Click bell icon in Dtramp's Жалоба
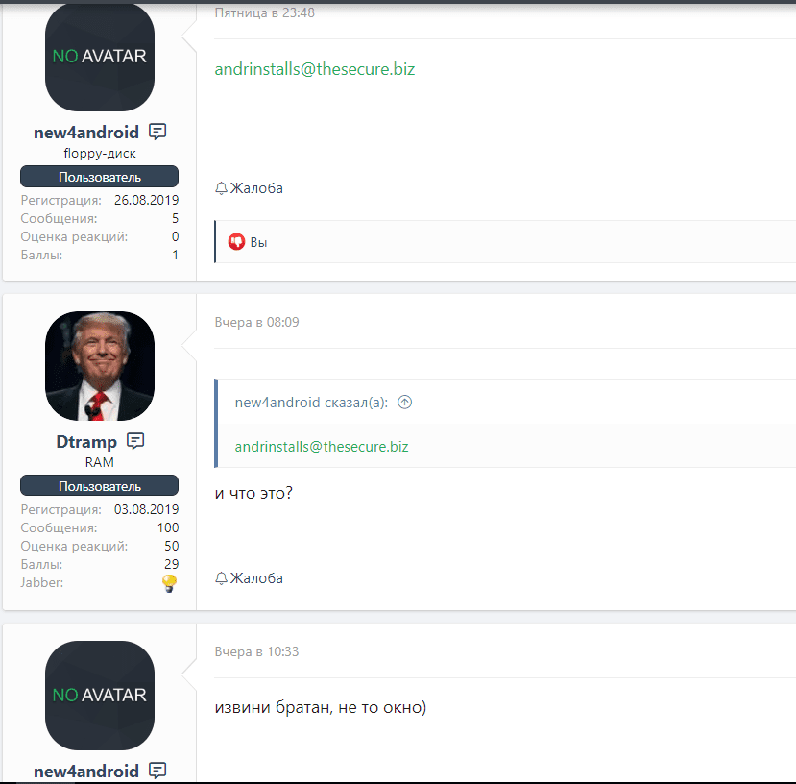796x784 pixels. point(221,578)
